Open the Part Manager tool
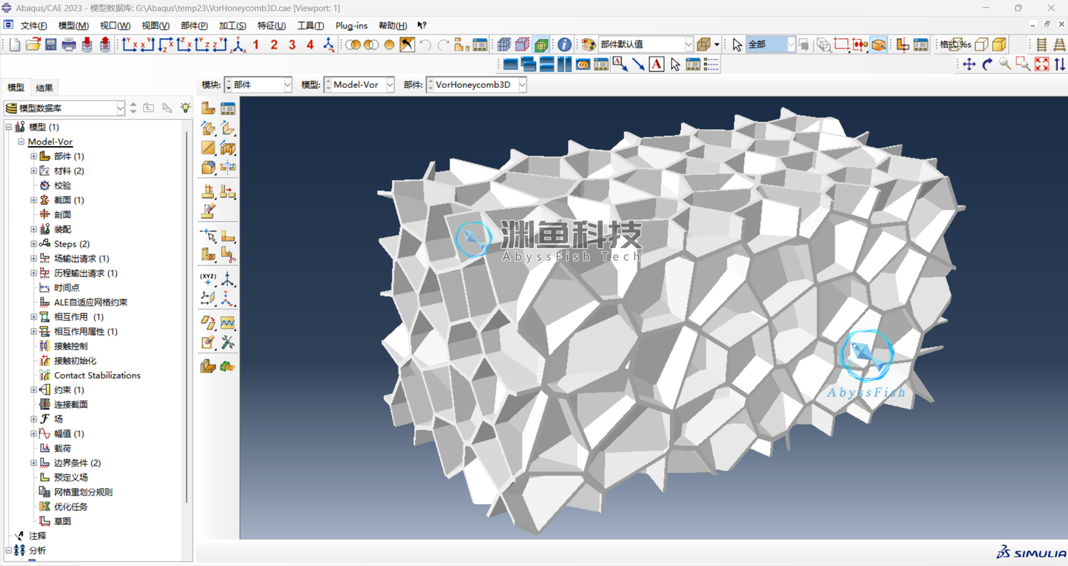Screen dimensions: 1068x566 [x=228, y=109]
